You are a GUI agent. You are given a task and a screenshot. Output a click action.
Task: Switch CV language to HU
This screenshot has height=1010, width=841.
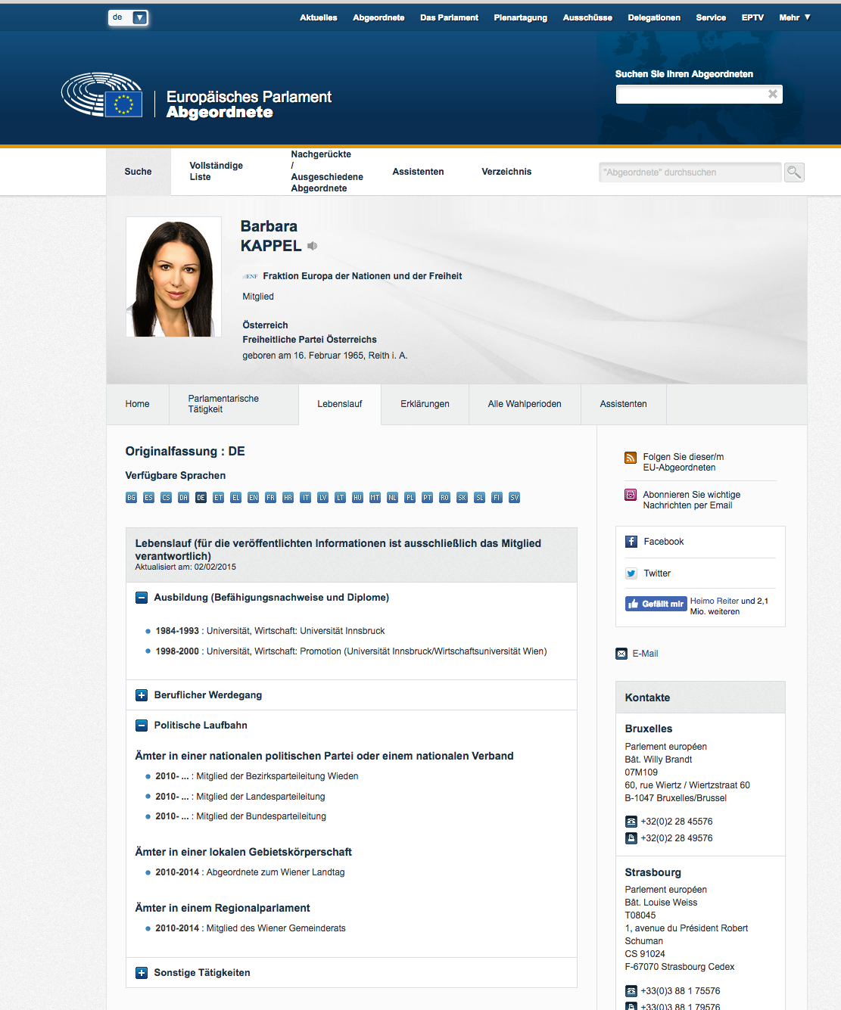358,498
